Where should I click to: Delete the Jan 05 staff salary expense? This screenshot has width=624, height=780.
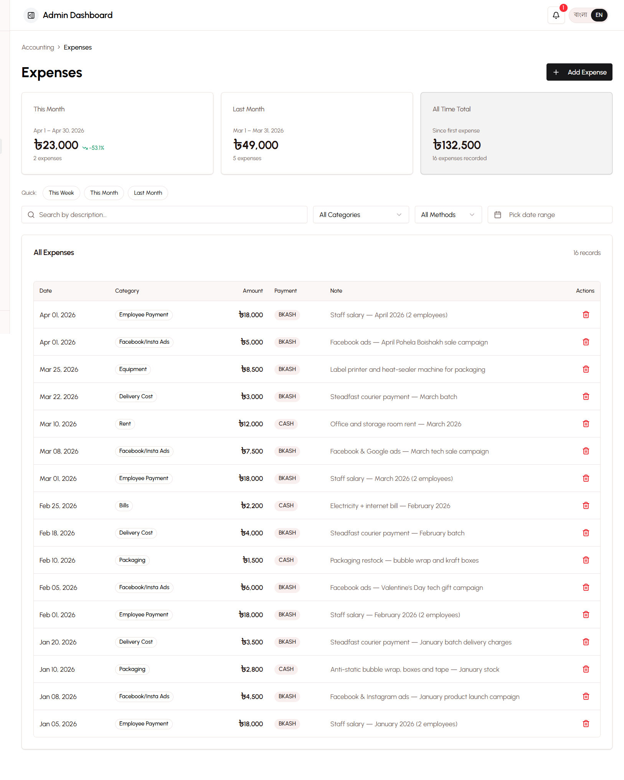586,724
